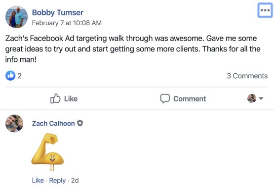
Task: Like Zach Calhoon's sticker comment
Action: point(38,181)
